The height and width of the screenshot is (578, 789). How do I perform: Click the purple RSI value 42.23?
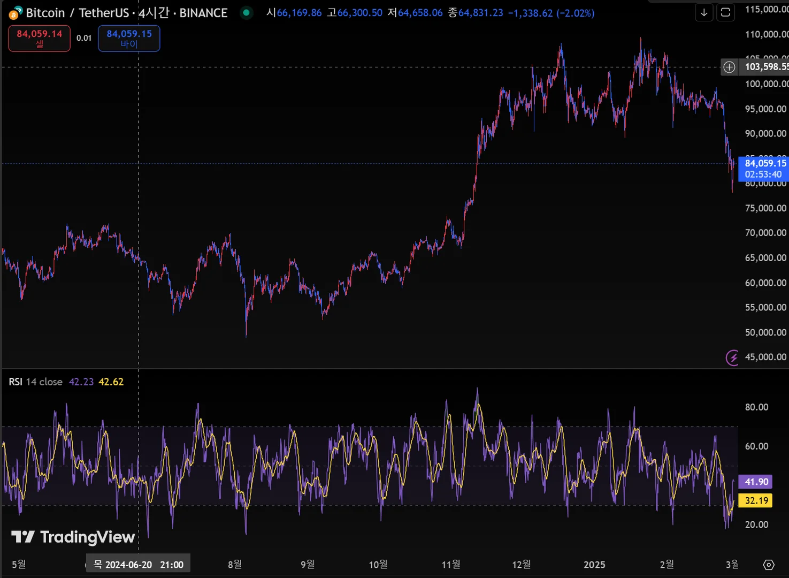tap(81, 382)
